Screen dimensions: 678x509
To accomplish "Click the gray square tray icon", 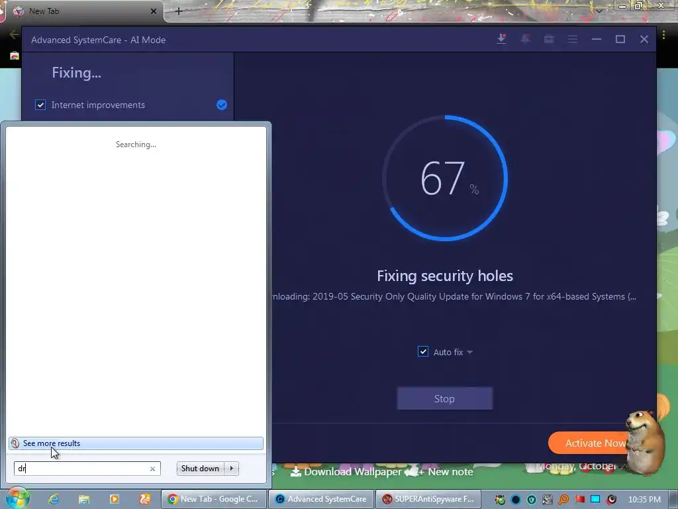I will pyautogui.click(x=548, y=500).
